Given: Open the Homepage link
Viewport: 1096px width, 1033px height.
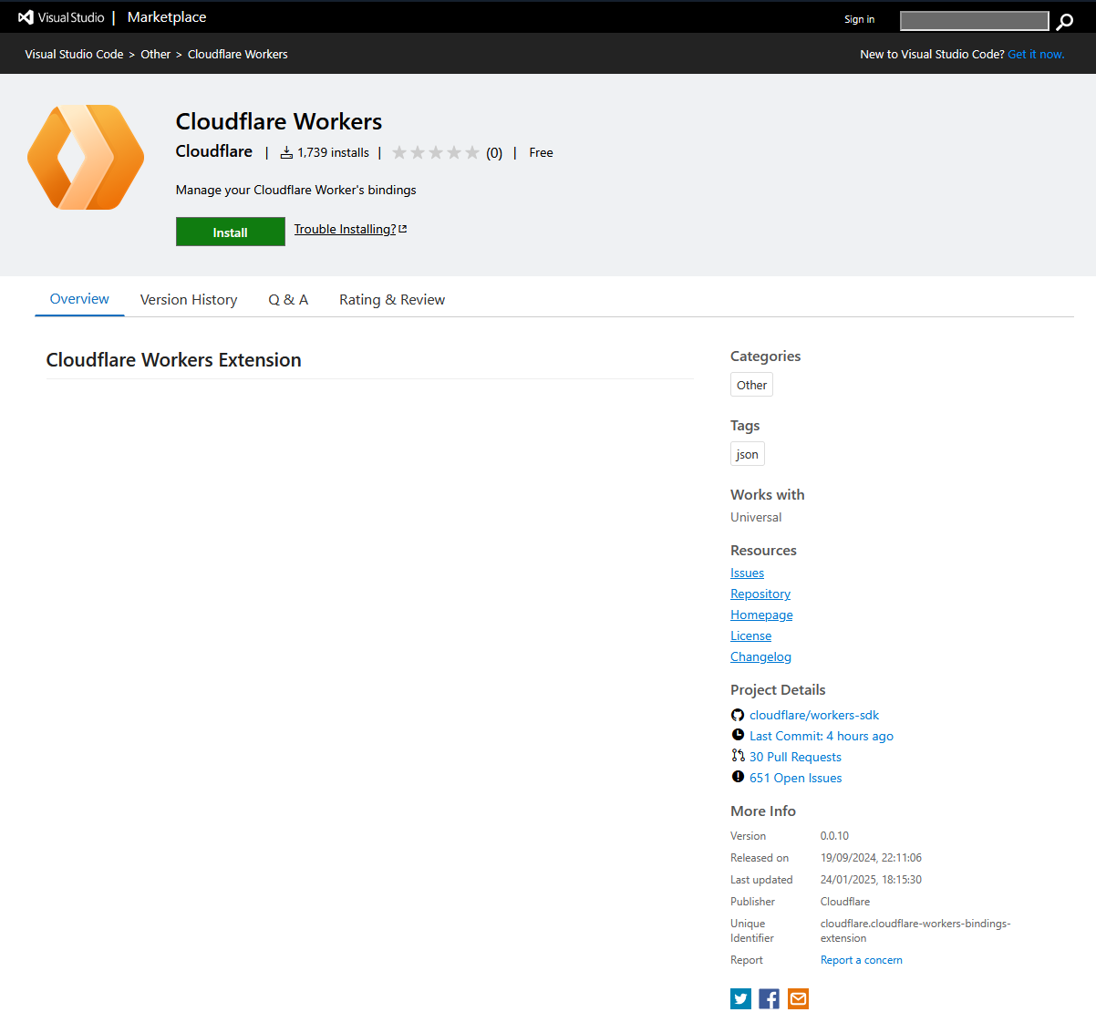Looking at the screenshot, I should [761, 615].
